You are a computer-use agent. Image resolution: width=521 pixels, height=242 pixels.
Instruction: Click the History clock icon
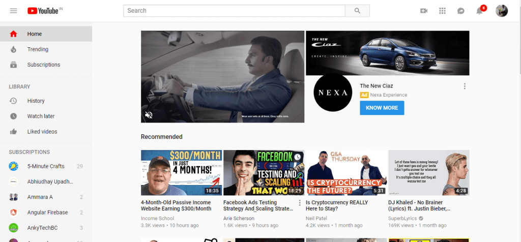point(13,101)
